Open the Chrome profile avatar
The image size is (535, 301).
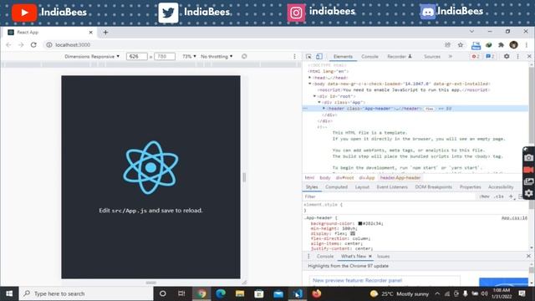pyautogui.click(x=513, y=44)
